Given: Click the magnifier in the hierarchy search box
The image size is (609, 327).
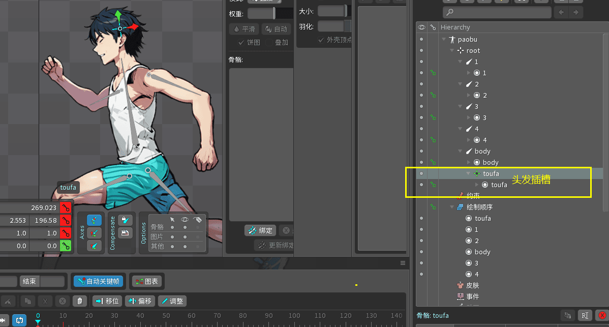Looking at the screenshot, I should coord(449,12).
